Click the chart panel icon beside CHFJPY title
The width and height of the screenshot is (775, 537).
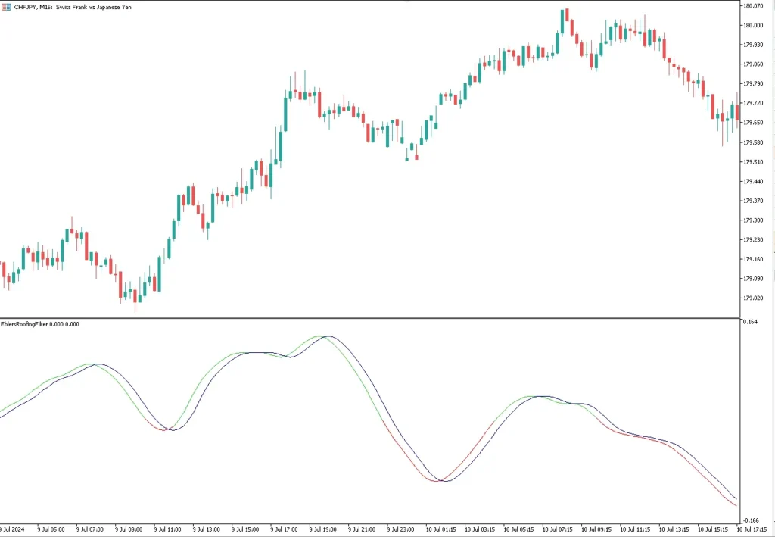[x=7, y=6]
